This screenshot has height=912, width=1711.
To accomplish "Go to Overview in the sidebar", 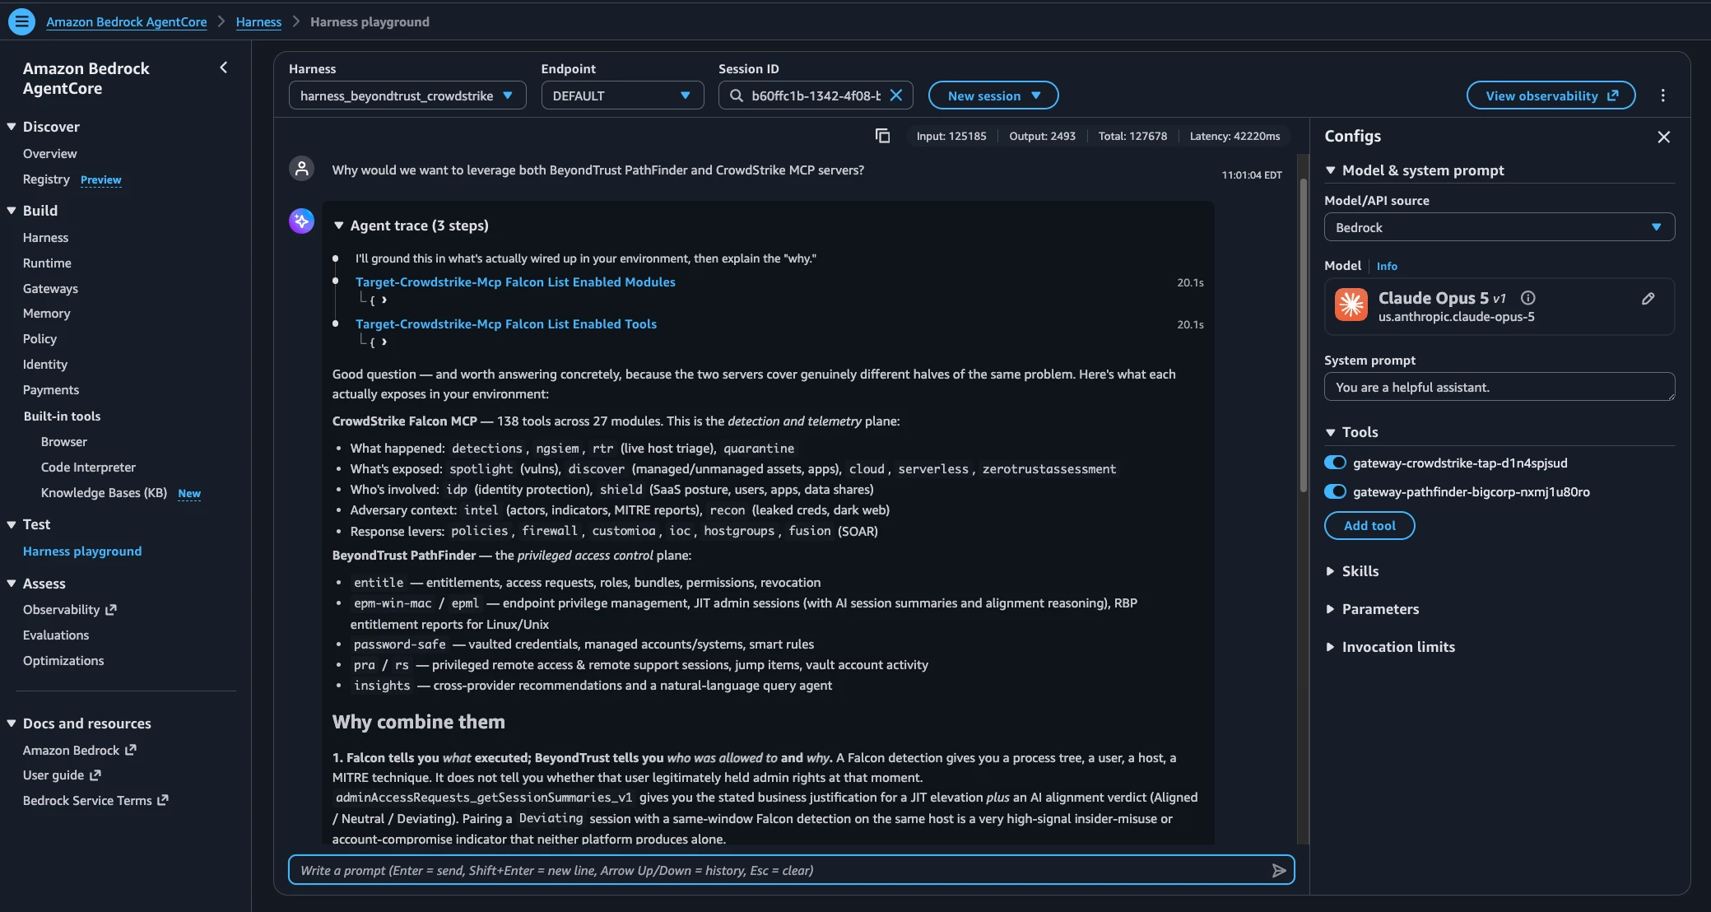I will [49, 154].
